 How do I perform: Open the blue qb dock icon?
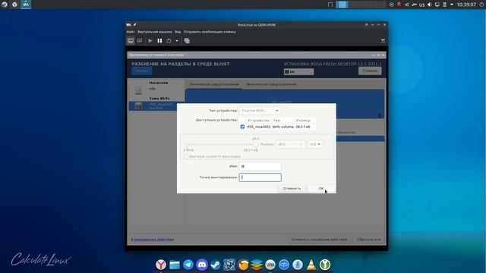click(x=284, y=265)
